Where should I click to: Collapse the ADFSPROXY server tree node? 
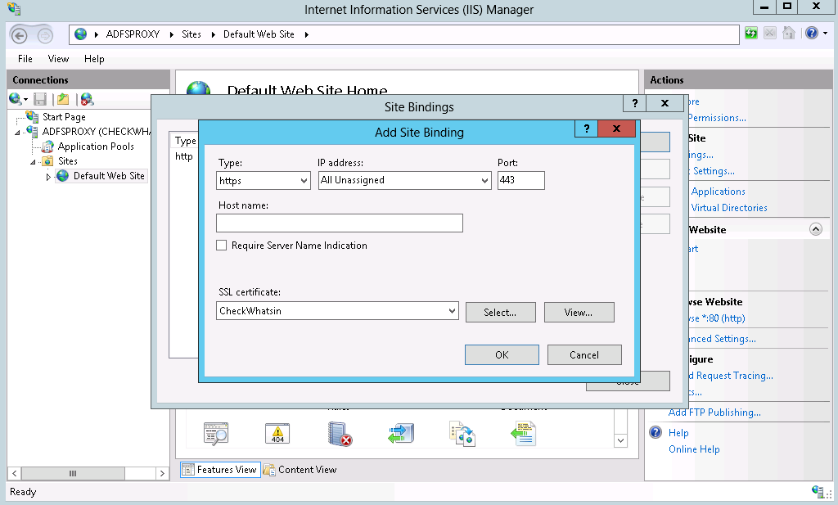18,132
